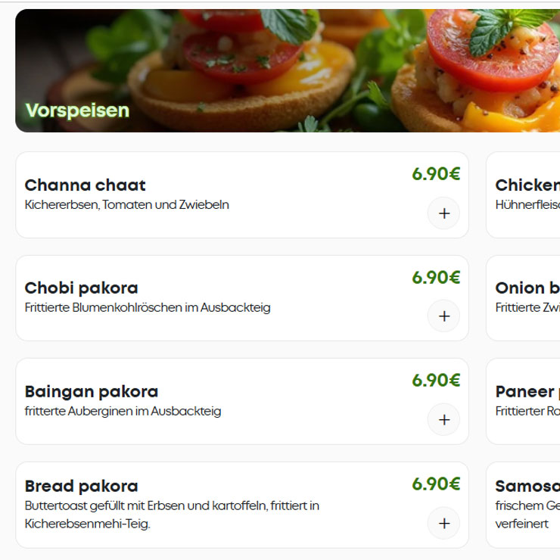The height and width of the screenshot is (560, 560).
Task: Click the Channa chaat 6.90€ price
Action: coord(436,174)
